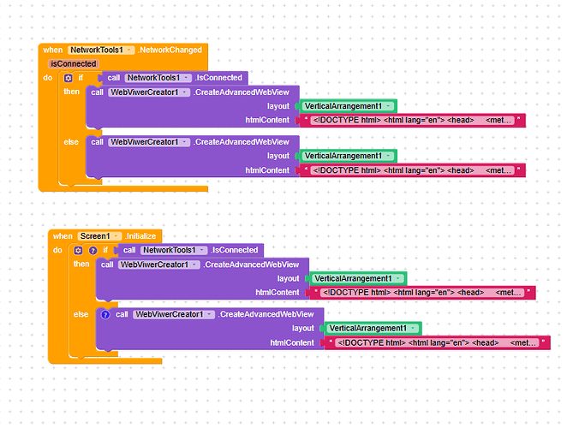Edit htmlContent text string in NetworkChanged 'then' call
Viewport: 567px width, 428px height.
(x=412, y=121)
